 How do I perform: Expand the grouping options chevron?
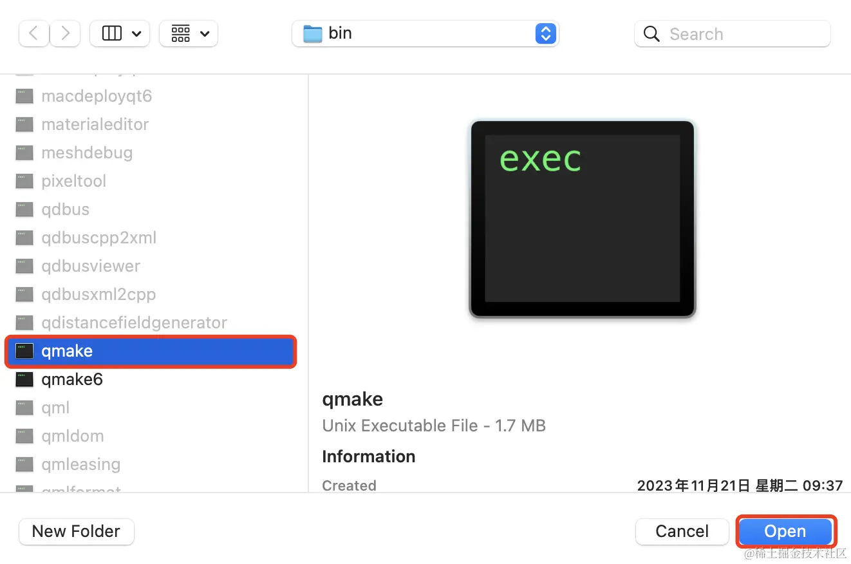tap(205, 34)
